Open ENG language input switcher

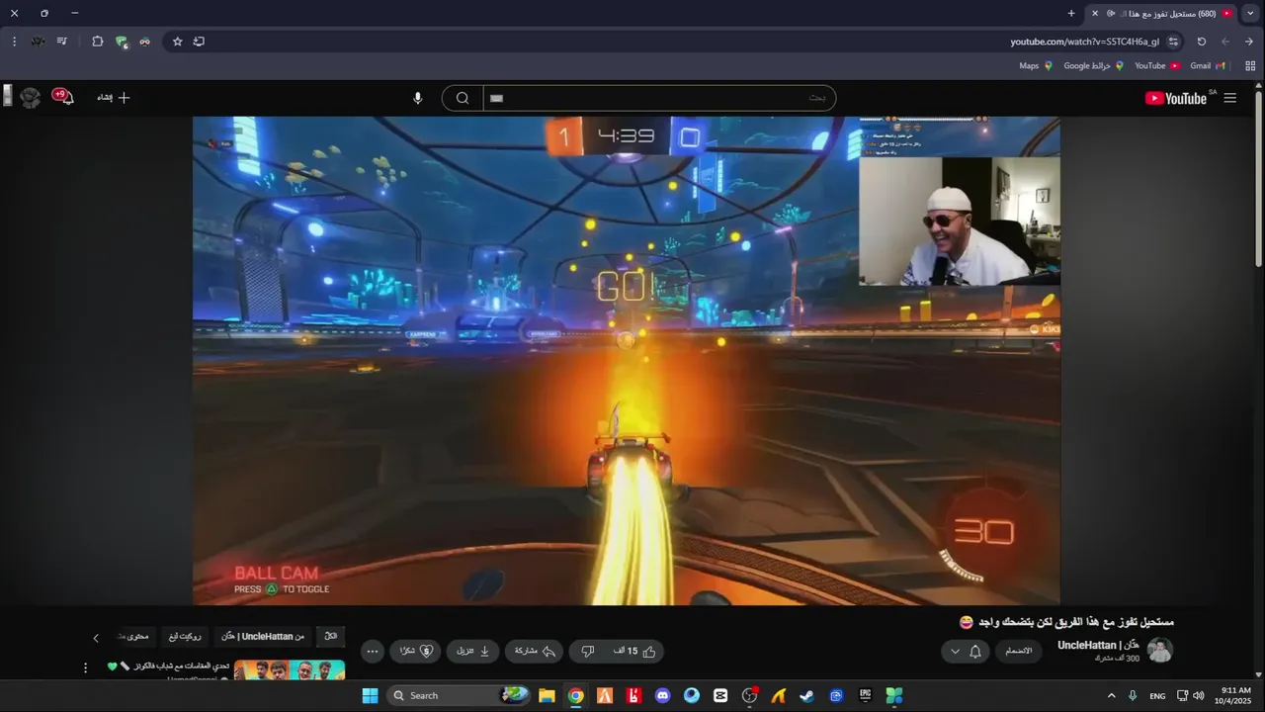click(1157, 696)
